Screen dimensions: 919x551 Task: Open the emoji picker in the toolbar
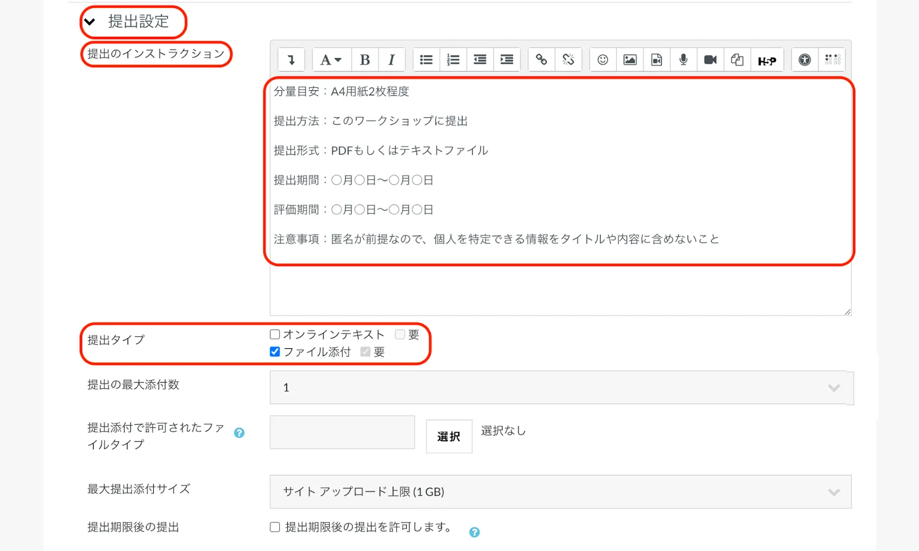(603, 60)
